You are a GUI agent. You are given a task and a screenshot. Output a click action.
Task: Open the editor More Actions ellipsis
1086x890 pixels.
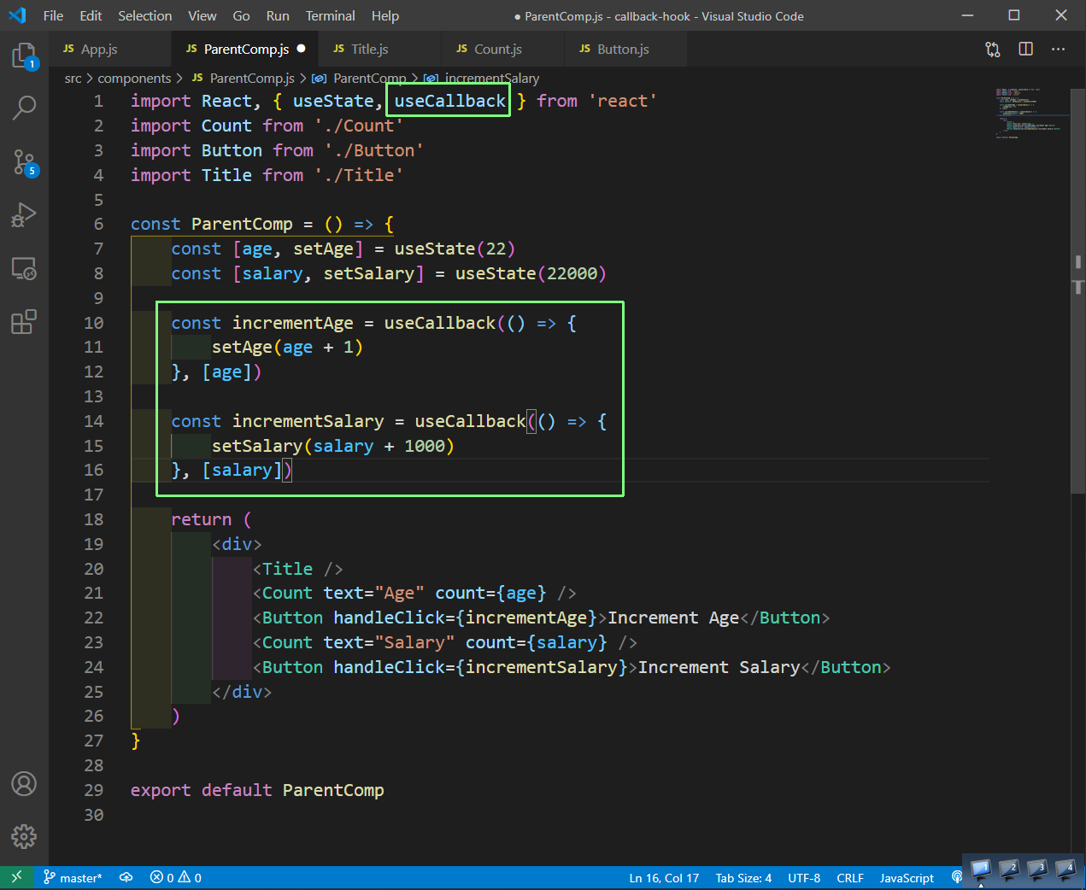coord(1058,50)
